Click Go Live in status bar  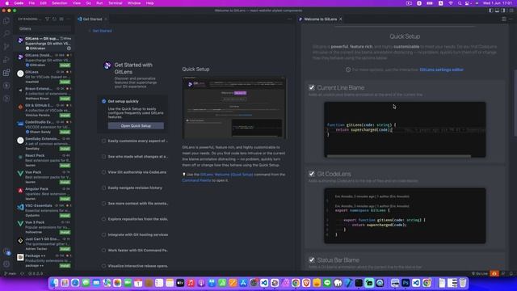coord(480,273)
